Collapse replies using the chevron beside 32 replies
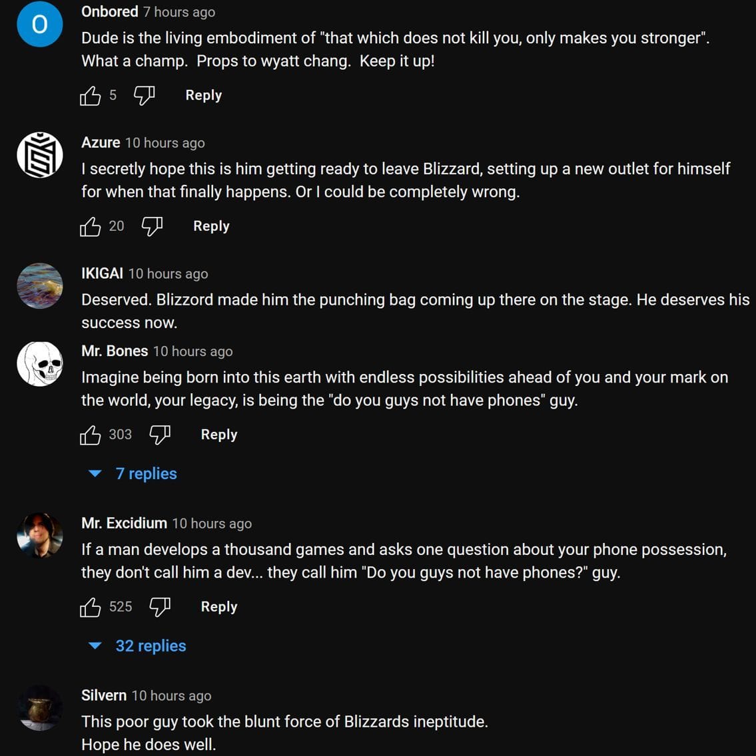Viewport: 756px width, 756px height. (x=95, y=646)
